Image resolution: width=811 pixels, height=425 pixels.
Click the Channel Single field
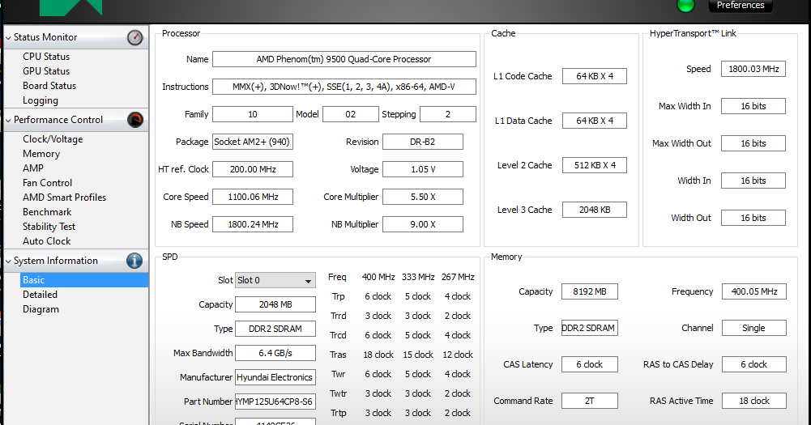point(754,328)
